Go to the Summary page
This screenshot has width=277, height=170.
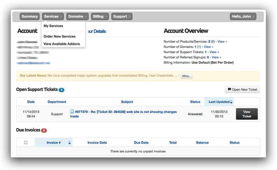[x=30, y=17]
